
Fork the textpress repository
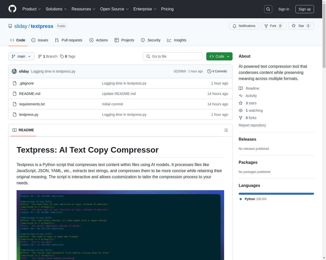(274, 26)
